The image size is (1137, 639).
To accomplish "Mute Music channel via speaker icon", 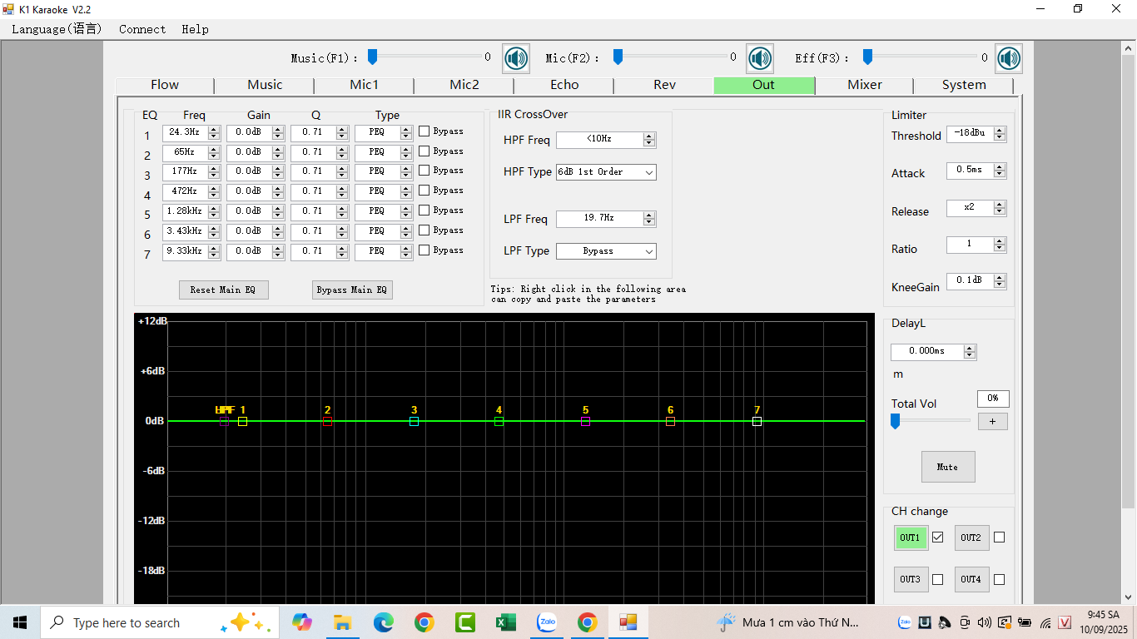I will coord(516,58).
